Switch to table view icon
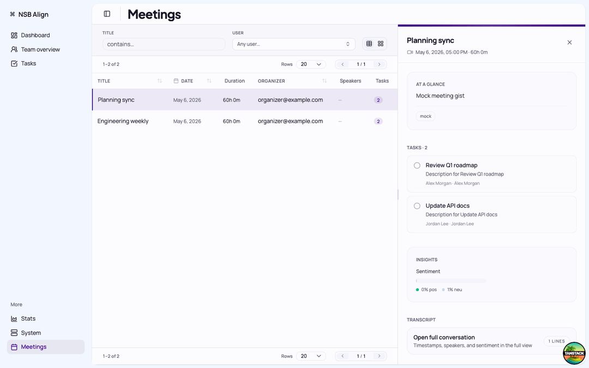Image resolution: width=589 pixels, height=368 pixels. pyautogui.click(x=369, y=44)
